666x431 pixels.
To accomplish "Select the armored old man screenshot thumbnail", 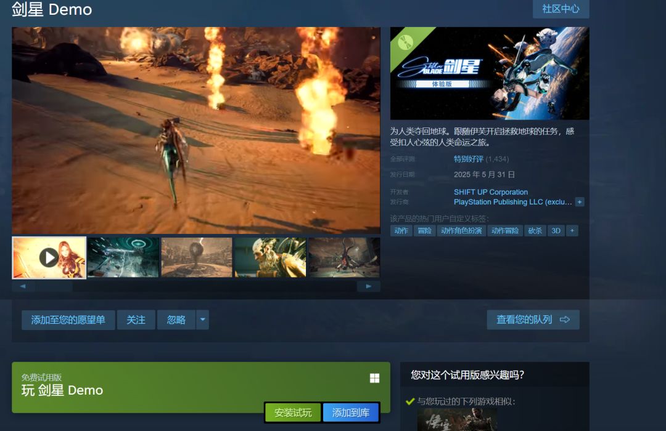I will point(270,257).
